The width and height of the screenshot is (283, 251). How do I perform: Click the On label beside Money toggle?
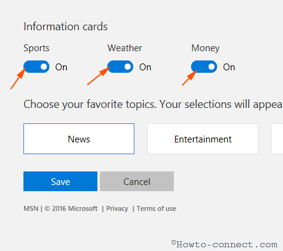click(229, 67)
